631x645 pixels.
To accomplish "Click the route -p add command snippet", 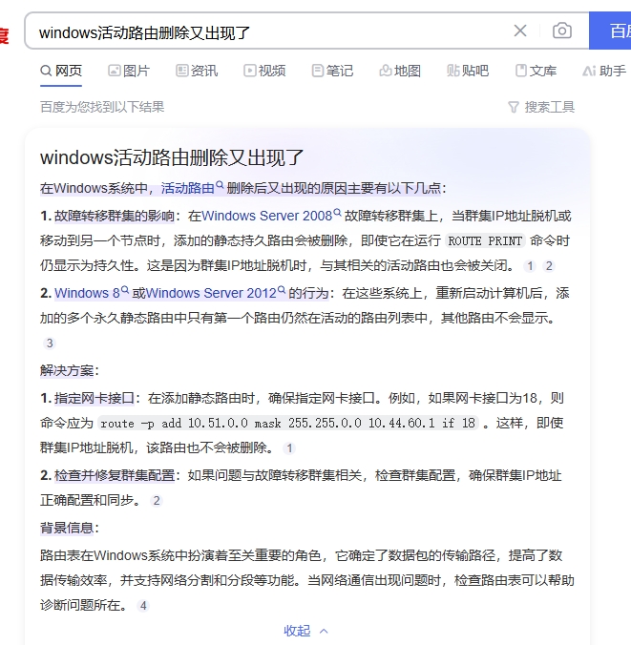I will pos(287,423).
